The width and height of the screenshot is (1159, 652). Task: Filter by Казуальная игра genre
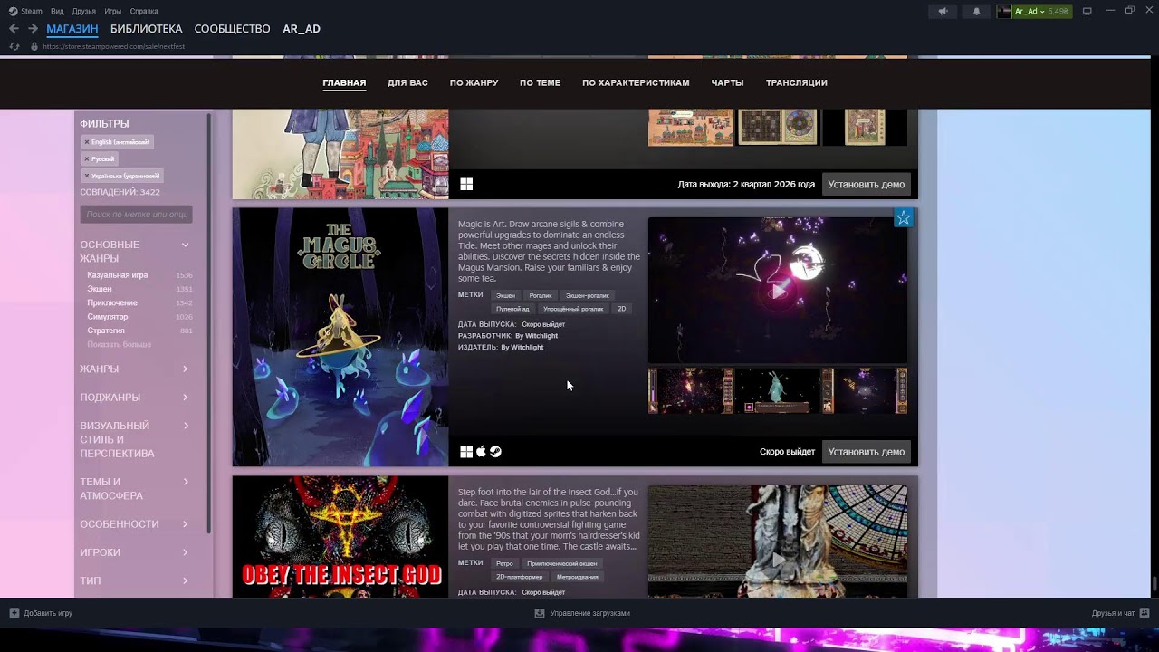[x=118, y=275]
